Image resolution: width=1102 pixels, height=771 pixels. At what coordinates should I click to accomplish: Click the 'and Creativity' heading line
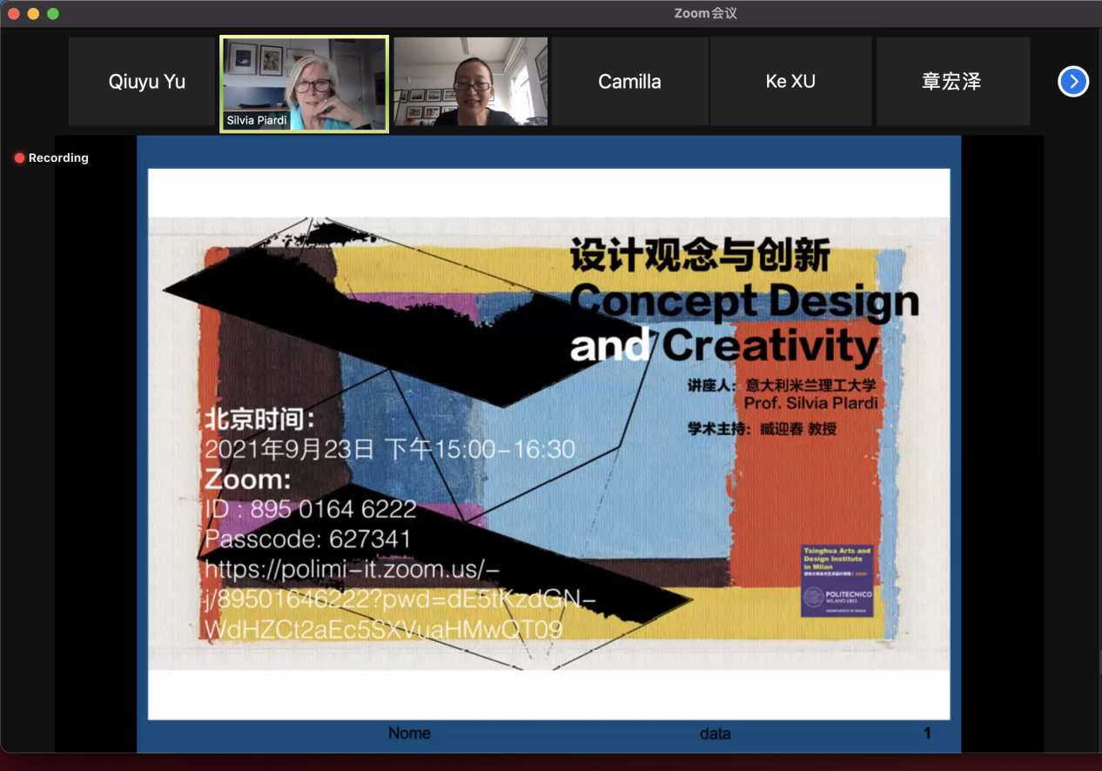(x=724, y=346)
